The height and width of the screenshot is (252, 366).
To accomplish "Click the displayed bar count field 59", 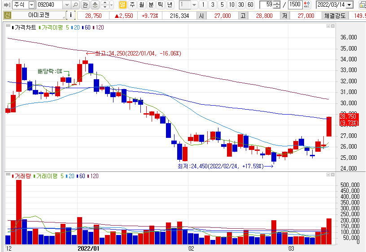I will tap(266, 4).
